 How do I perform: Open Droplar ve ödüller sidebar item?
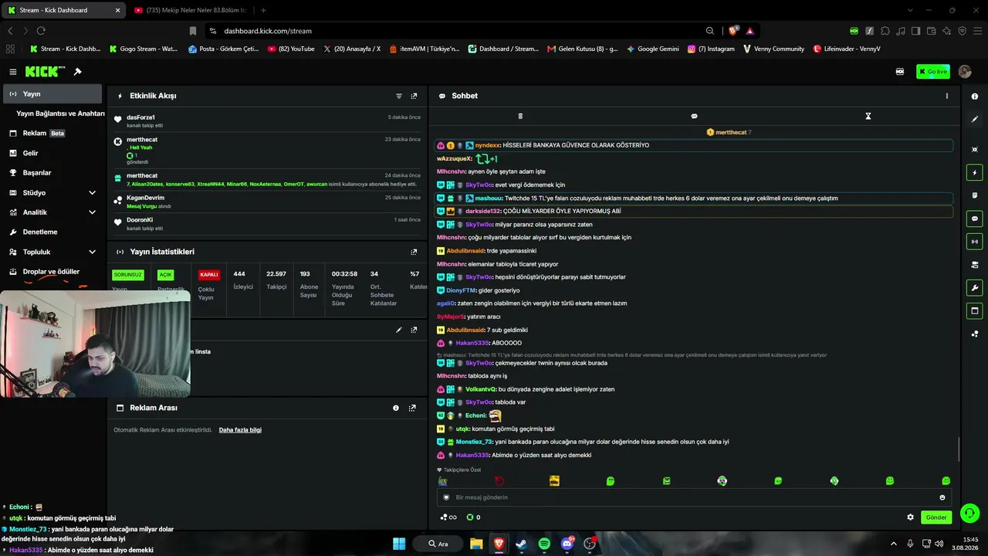[x=51, y=272]
